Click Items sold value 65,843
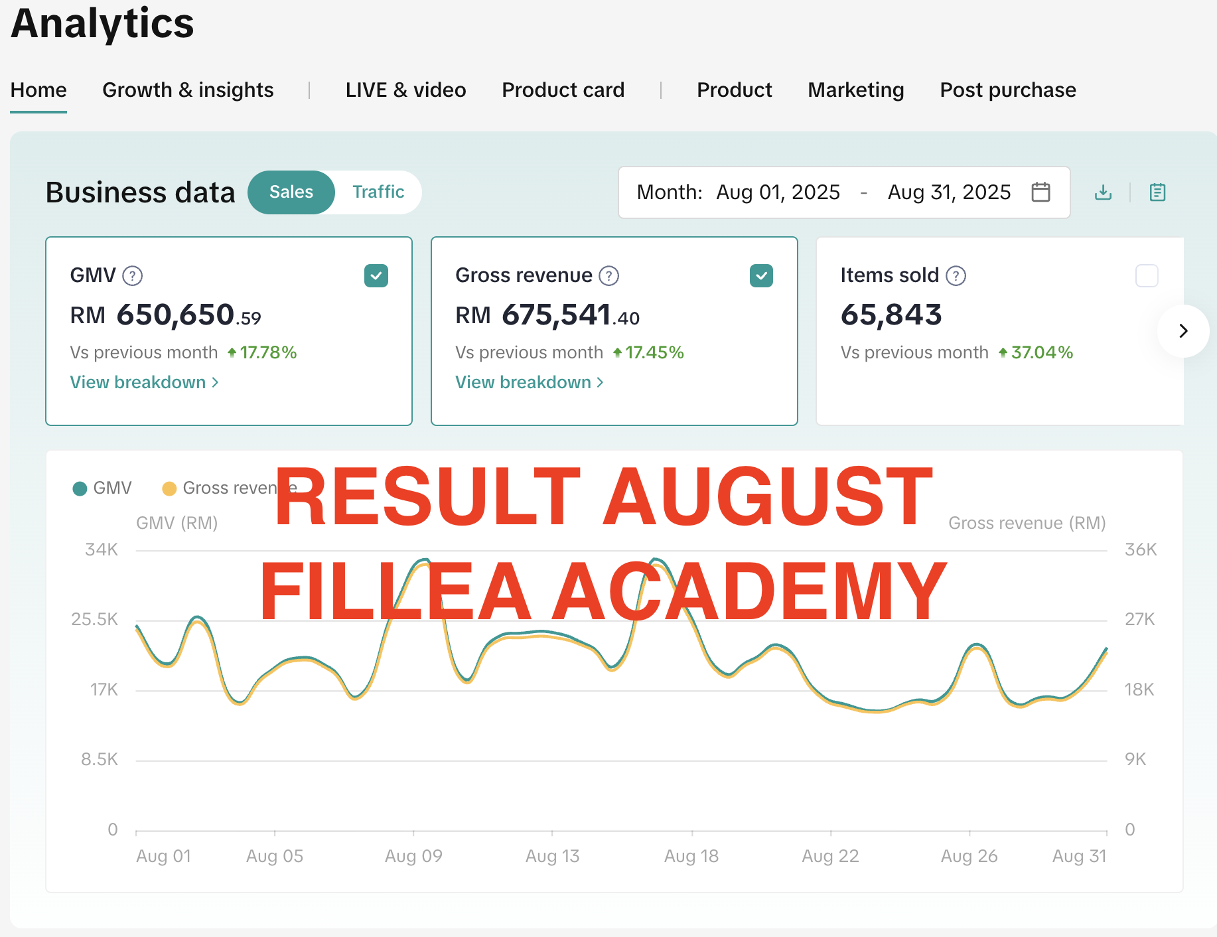The image size is (1217, 937). point(891,315)
